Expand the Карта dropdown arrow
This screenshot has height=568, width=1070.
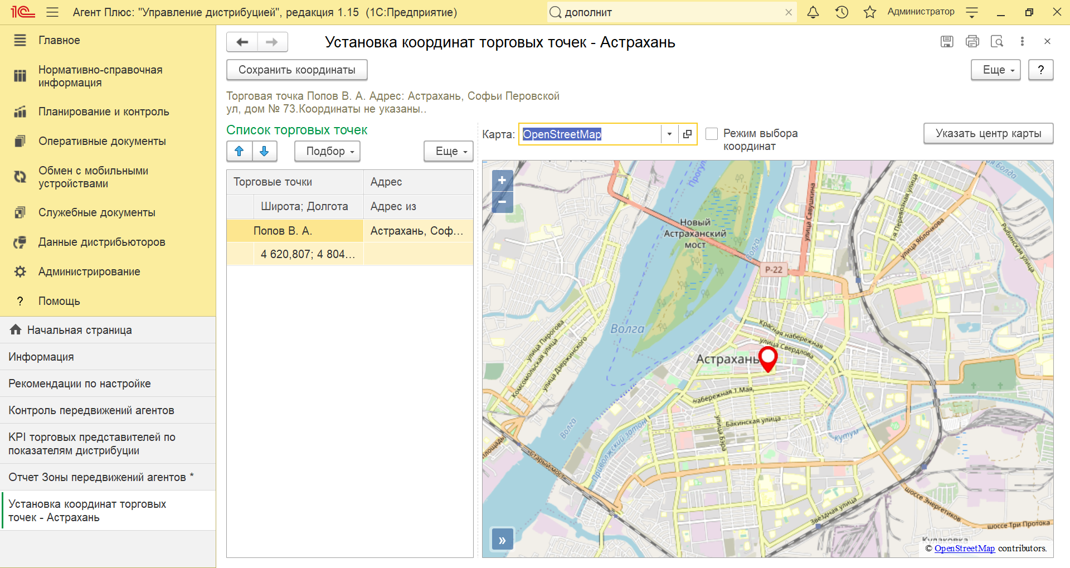(x=669, y=134)
